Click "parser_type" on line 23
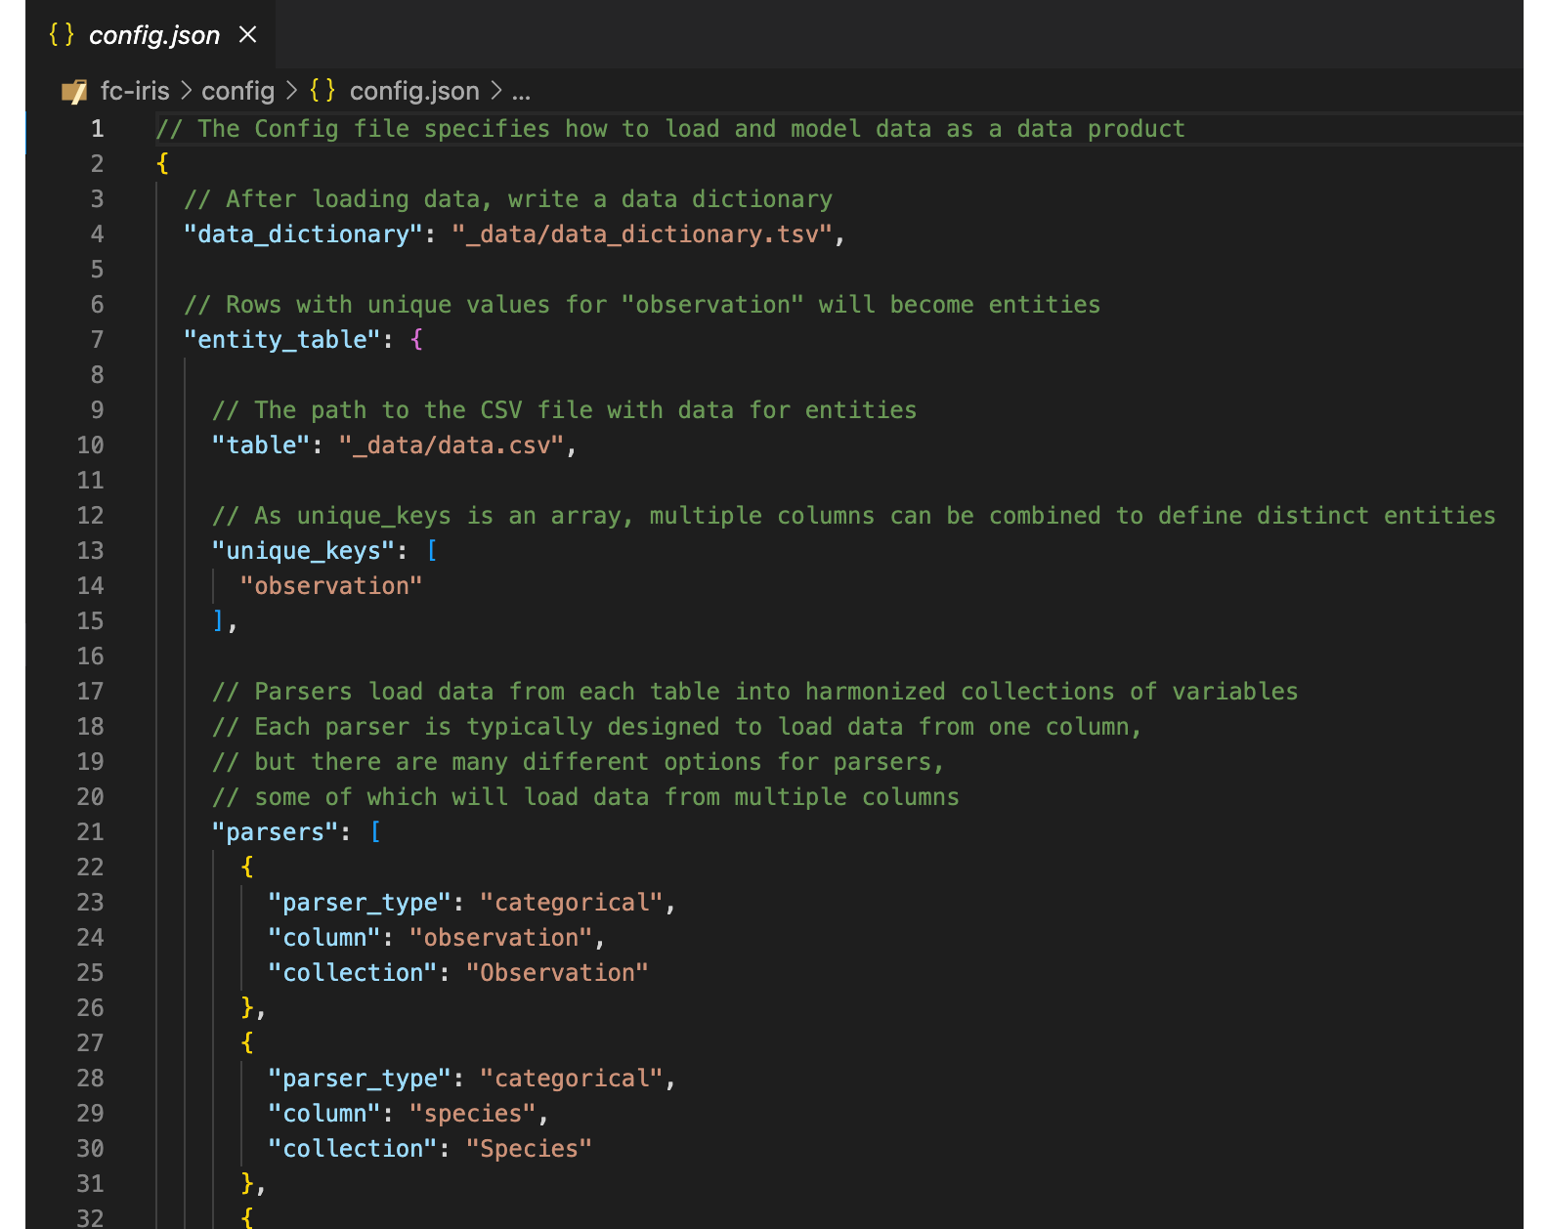 (360, 903)
